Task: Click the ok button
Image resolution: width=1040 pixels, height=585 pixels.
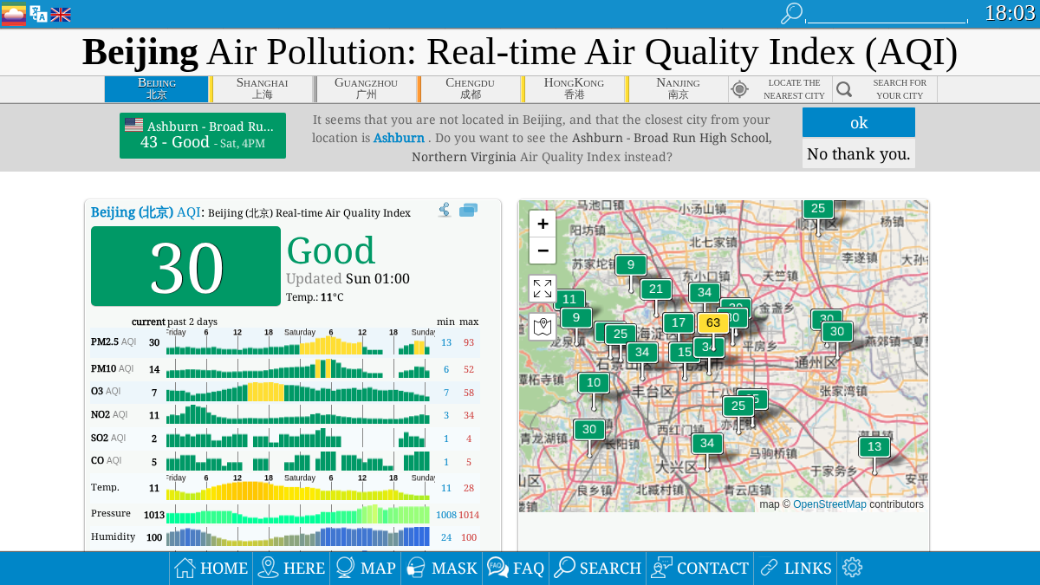Action: (x=859, y=122)
